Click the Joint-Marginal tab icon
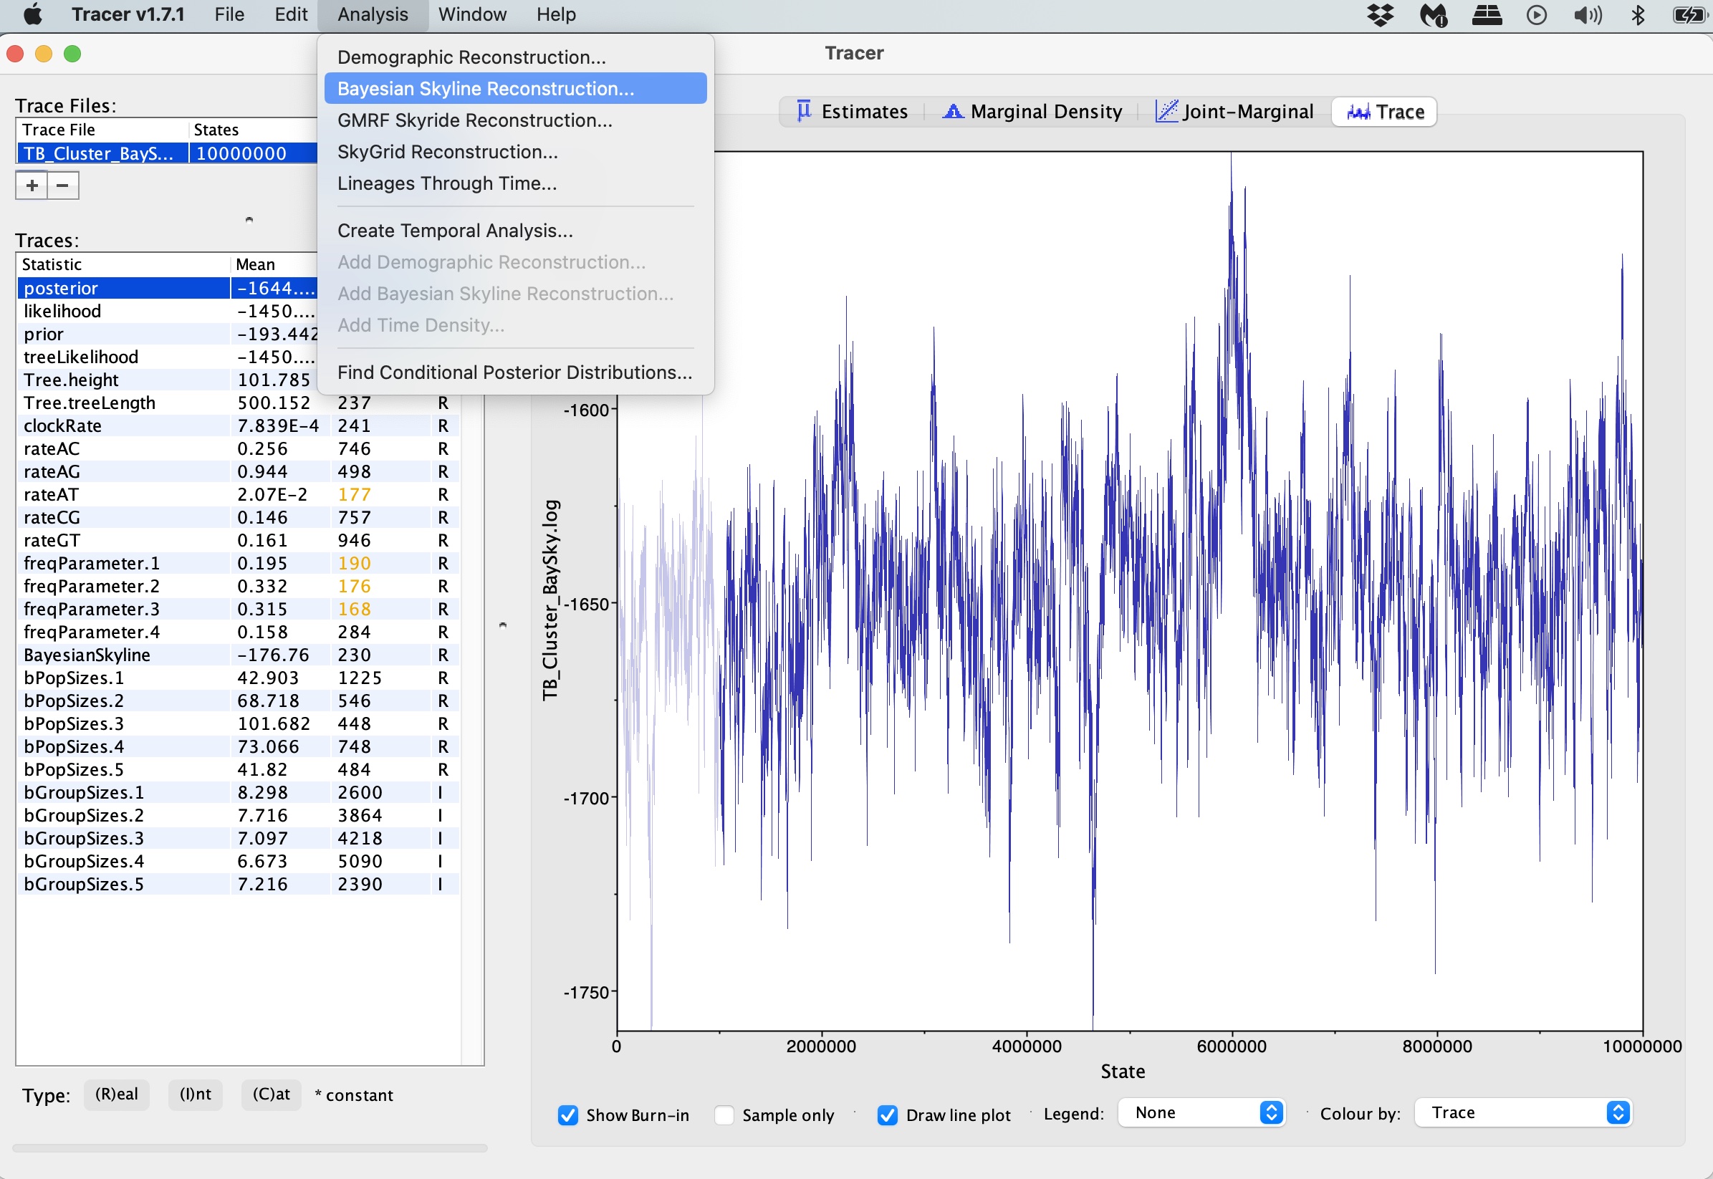 (x=1166, y=111)
